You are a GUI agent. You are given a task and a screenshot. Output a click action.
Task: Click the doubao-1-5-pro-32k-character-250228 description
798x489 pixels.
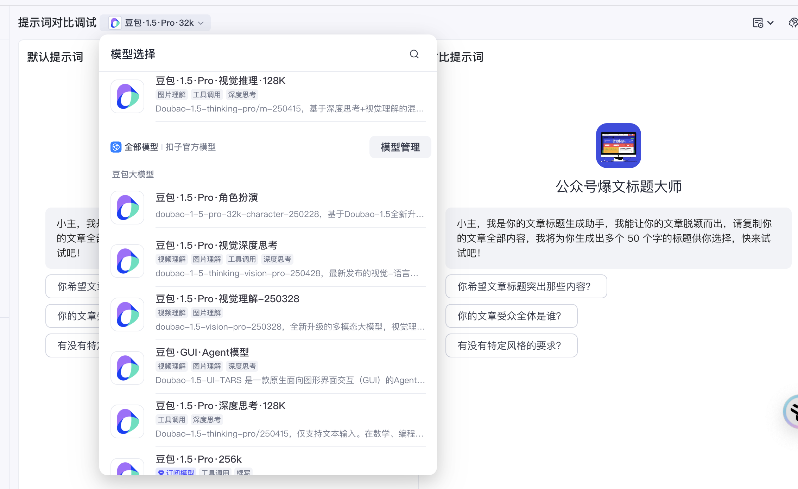pos(290,214)
